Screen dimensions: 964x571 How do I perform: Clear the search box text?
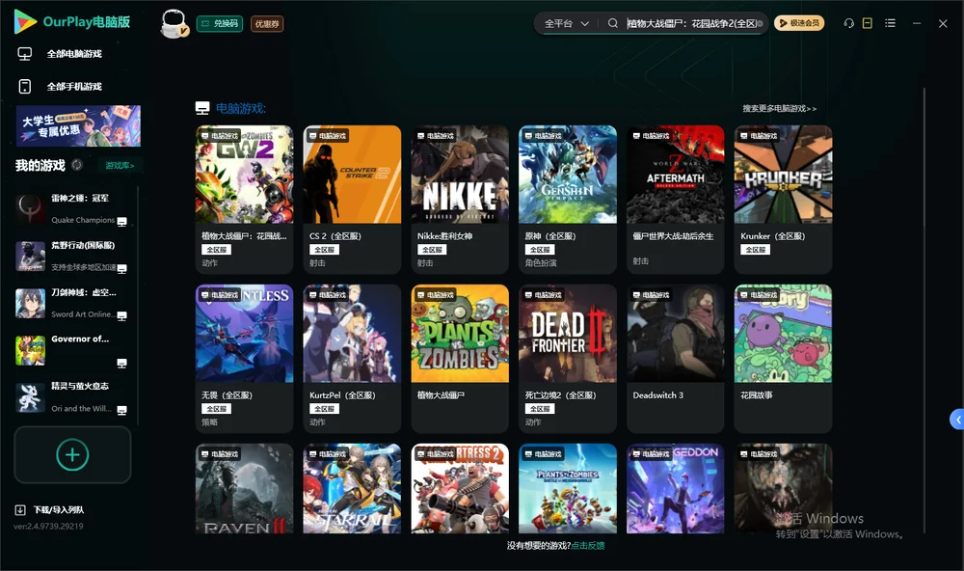coord(761,24)
